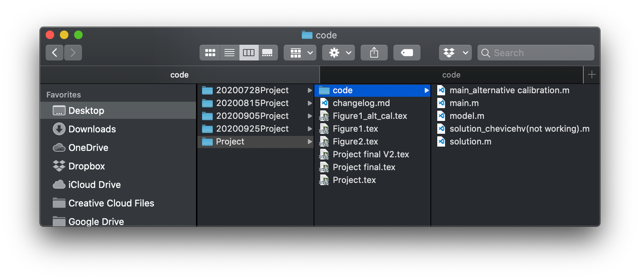Click the changelog.md VS Code file icon
Viewport: 640px width, 279px height.
324,103
